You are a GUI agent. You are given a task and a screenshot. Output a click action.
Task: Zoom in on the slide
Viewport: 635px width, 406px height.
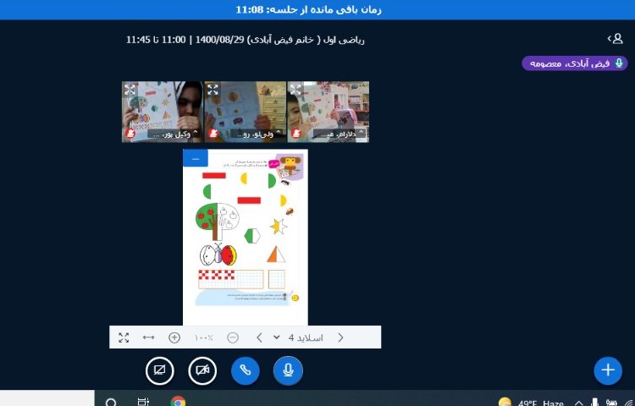tap(174, 337)
